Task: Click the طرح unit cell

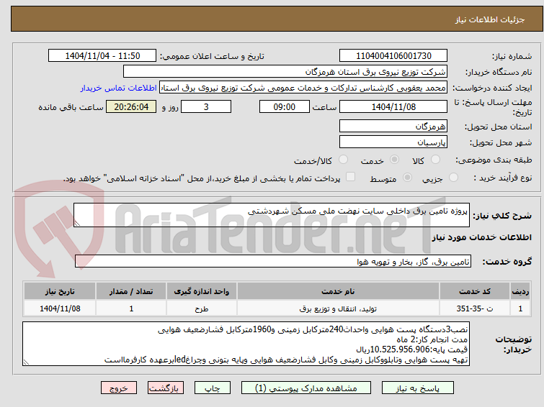Action: [x=202, y=308]
